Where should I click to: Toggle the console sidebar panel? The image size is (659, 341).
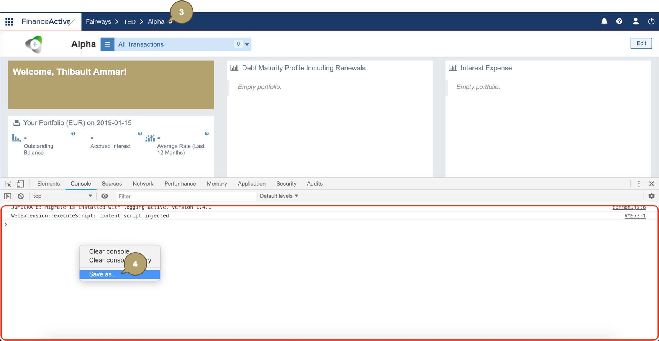pos(8,196)
